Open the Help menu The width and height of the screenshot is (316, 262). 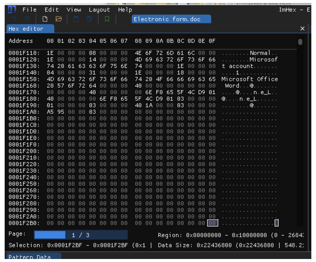(x=125, y=10)
